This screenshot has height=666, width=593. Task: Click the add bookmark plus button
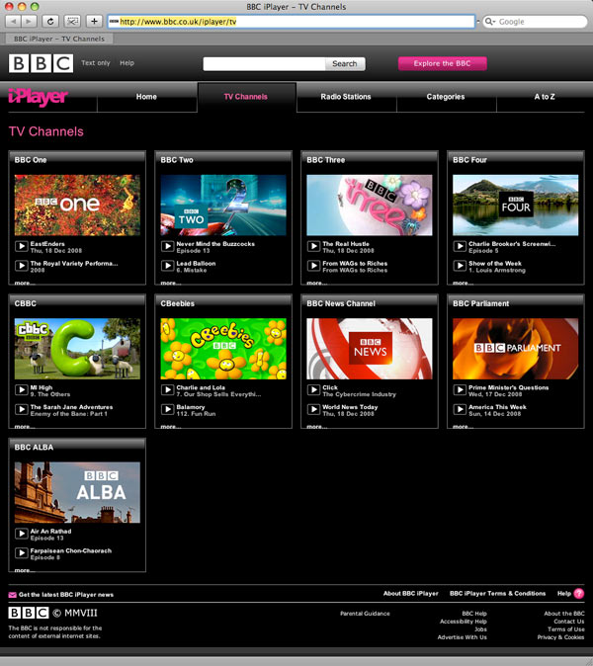pyautogui.click(x=95, y=21)
